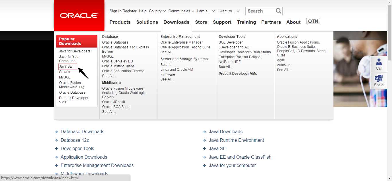Open Java EE and Oracle GlassFish
The image size is (392, 181).
pos(240,157)
